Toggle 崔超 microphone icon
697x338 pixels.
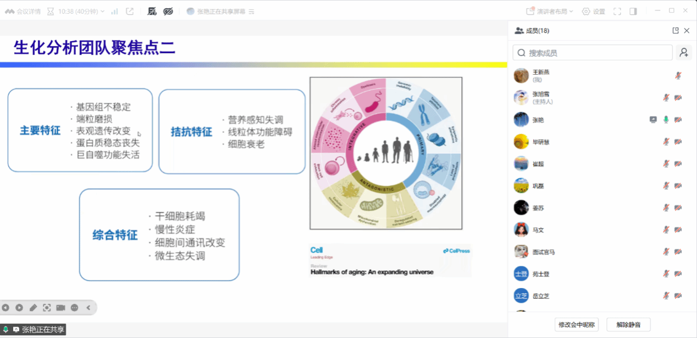[x=666, y=164]
